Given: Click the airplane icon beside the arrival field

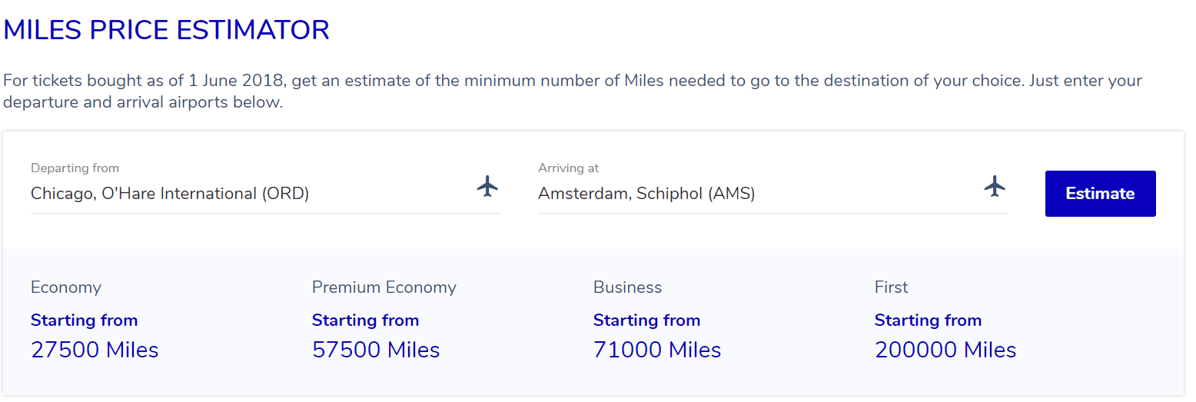Looking at the screenshot, I should coord(995,186).
